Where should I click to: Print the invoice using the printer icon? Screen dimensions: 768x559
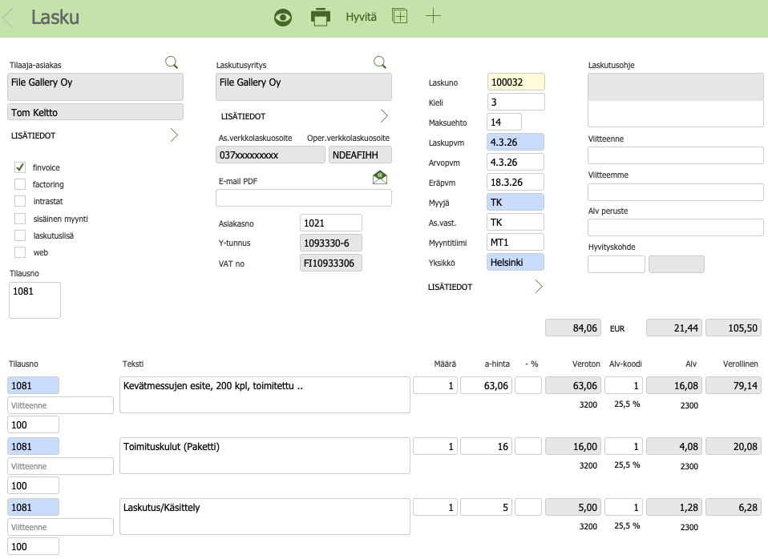coord(321,17)
